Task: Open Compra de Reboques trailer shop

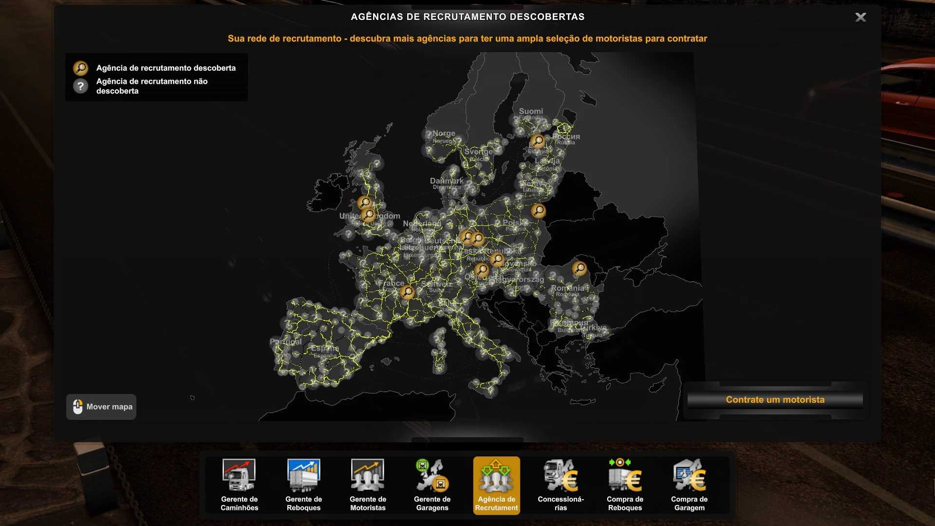Action: pos(625,485)
